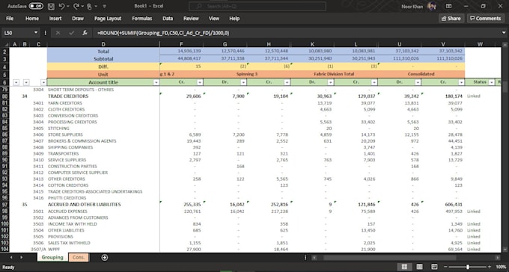Open the Undo history dropdown arrow
This screenshot has height=272, width=509.
pyautogui.click(x=68, y=6)
